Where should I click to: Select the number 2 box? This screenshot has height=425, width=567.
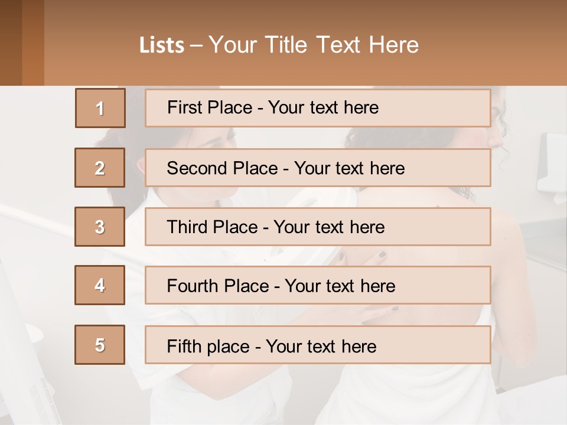[x=100, y=168]
